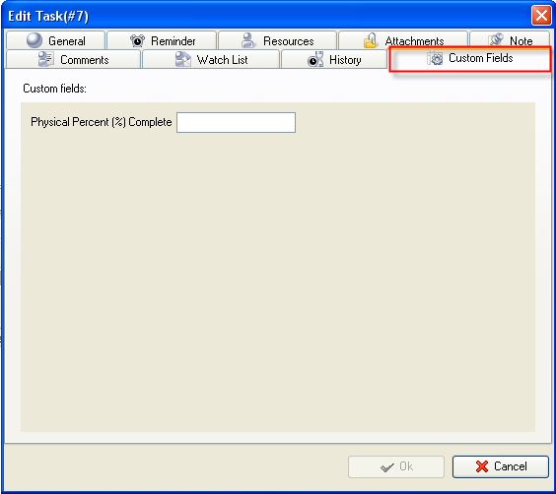
Task: Click the gear icon on Custom Fields tab
Action: (x=435, y=58)
